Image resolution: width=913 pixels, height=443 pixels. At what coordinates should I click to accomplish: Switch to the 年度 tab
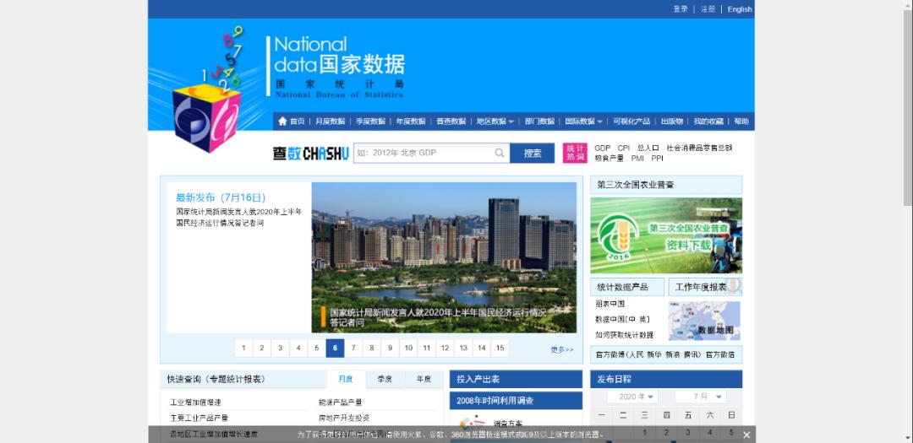point(424,379)
